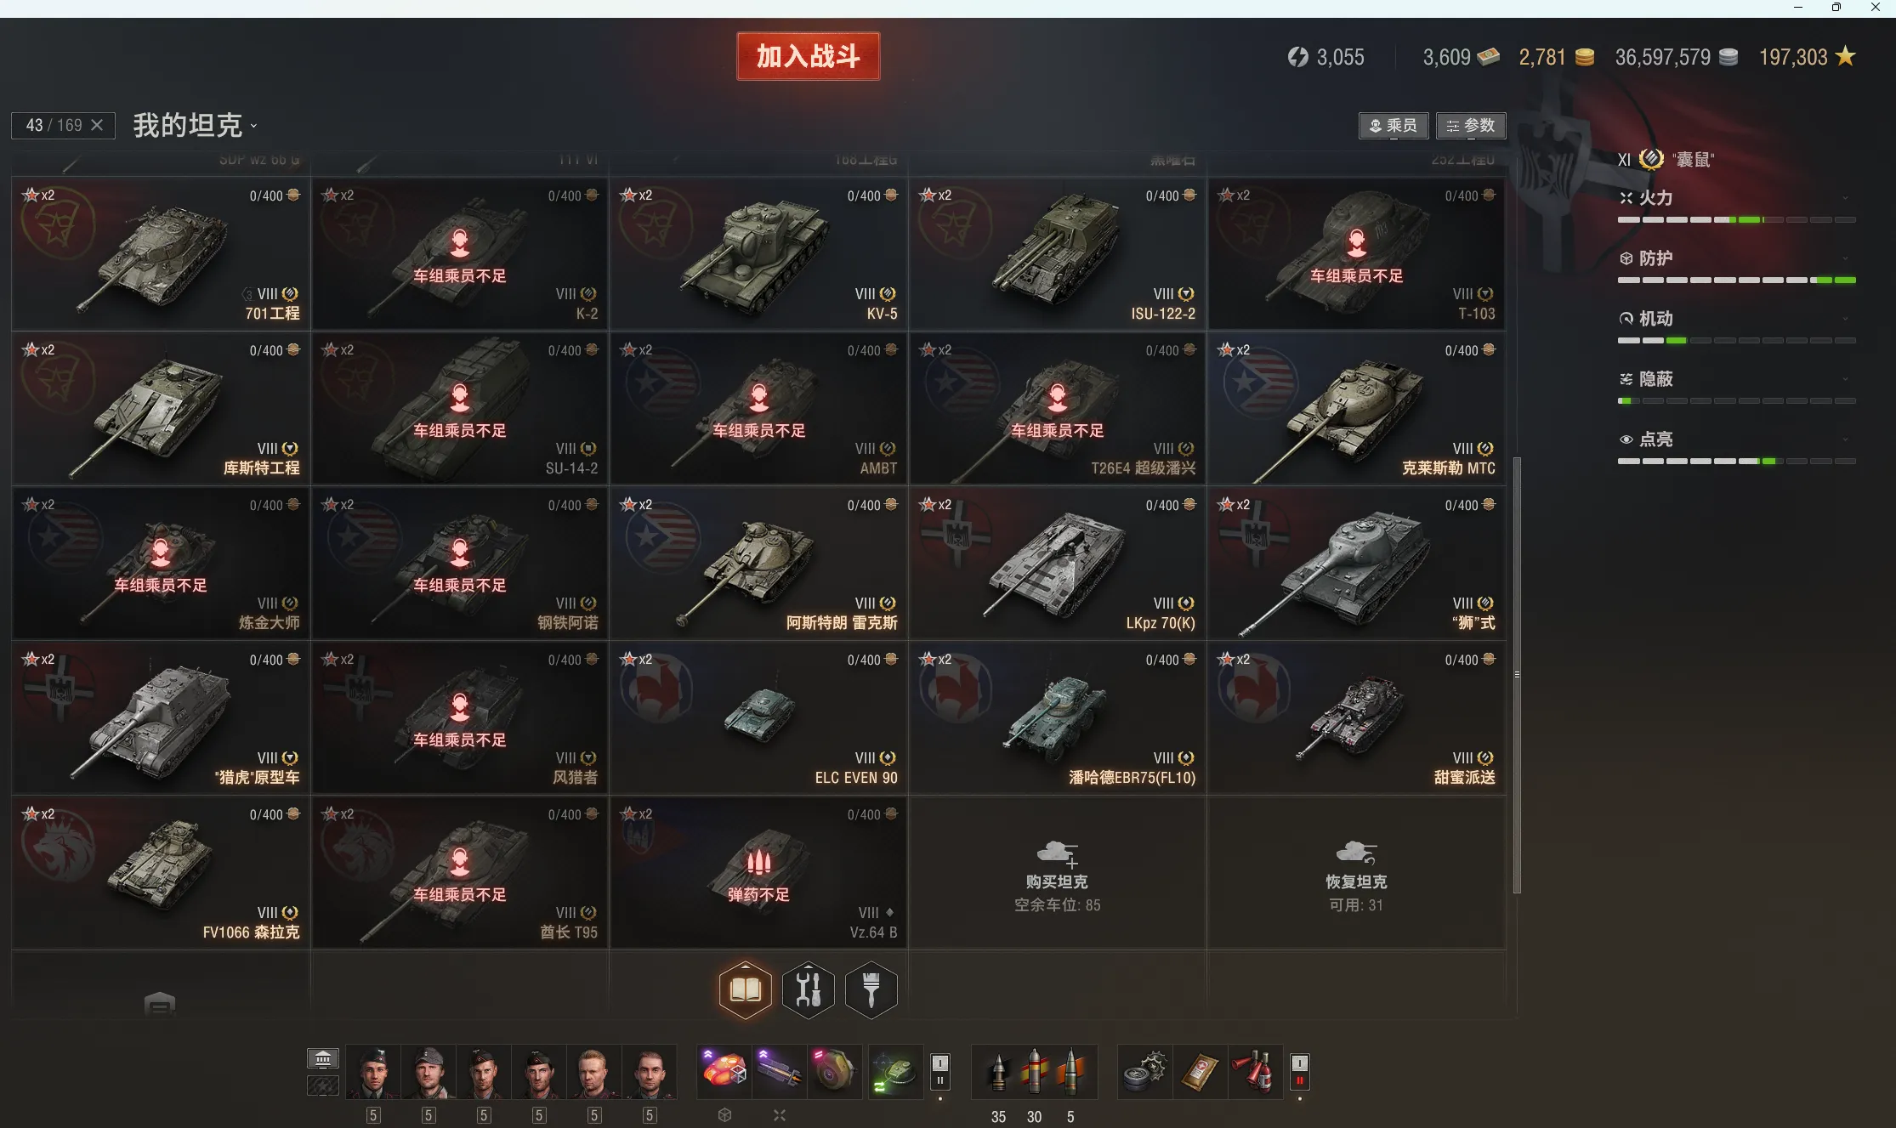Select the first crew member portrait
Image resolution: width=1896 pixels, height=1128 pixels.
click(373, 1073)
